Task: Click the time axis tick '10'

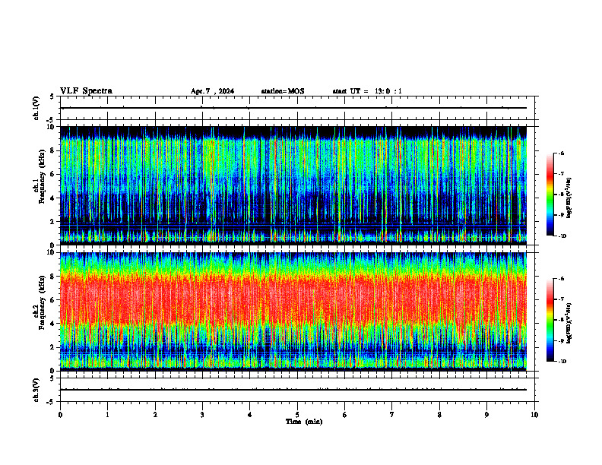Action: (x=534, y=415)
